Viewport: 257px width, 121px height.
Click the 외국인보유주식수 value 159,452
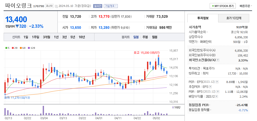coord(243,55)
